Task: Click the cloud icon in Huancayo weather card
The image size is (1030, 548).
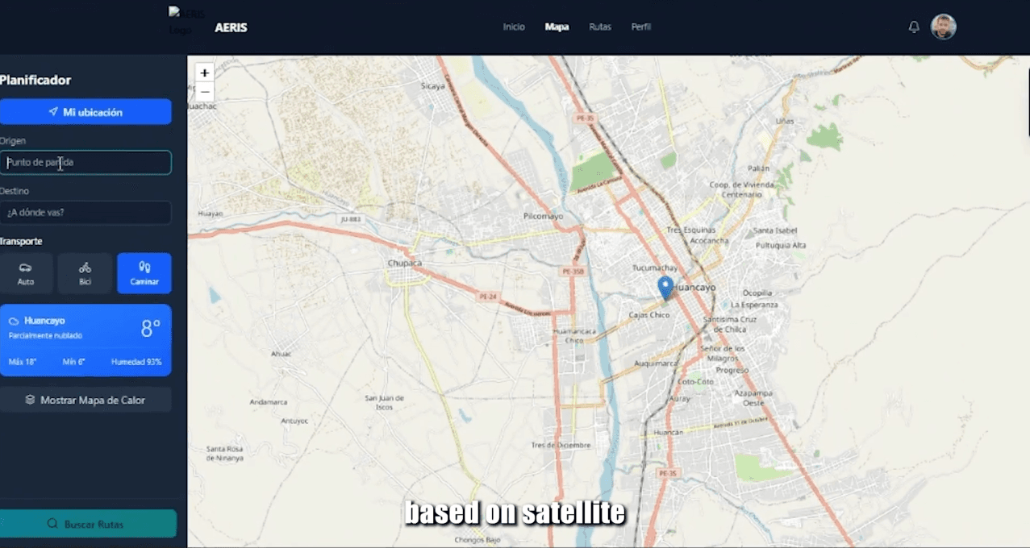Action: (x=14, y=321)
